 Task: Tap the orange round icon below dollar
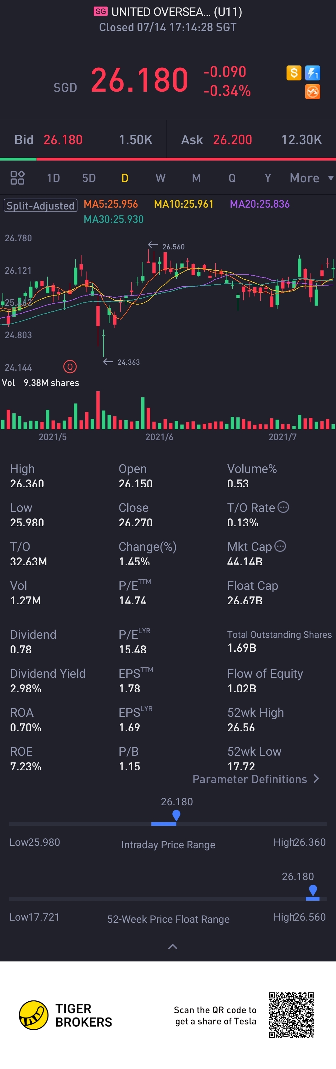tap(312, 92)
